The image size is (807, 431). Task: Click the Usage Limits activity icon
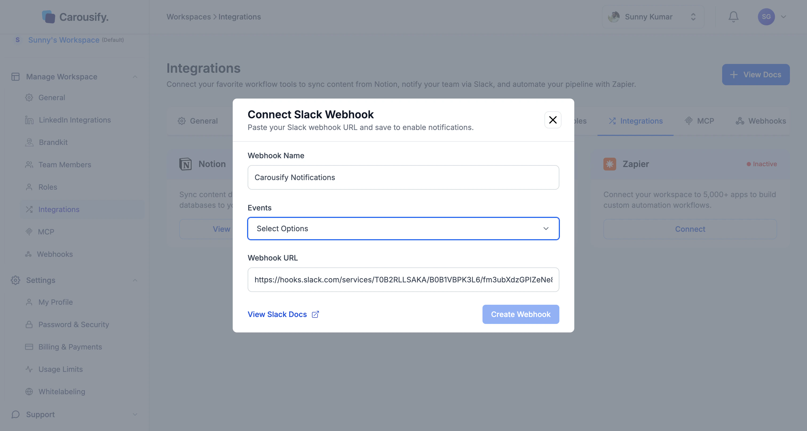(29, 369)
